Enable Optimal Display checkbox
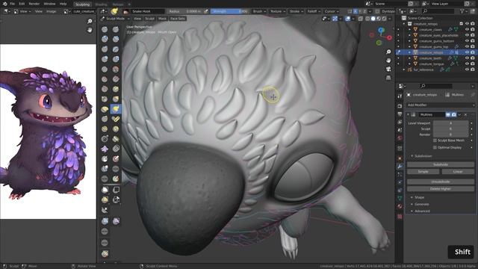The width and height of the screenshot is (478, 269). pyautogui.click(x=435, y=147)
